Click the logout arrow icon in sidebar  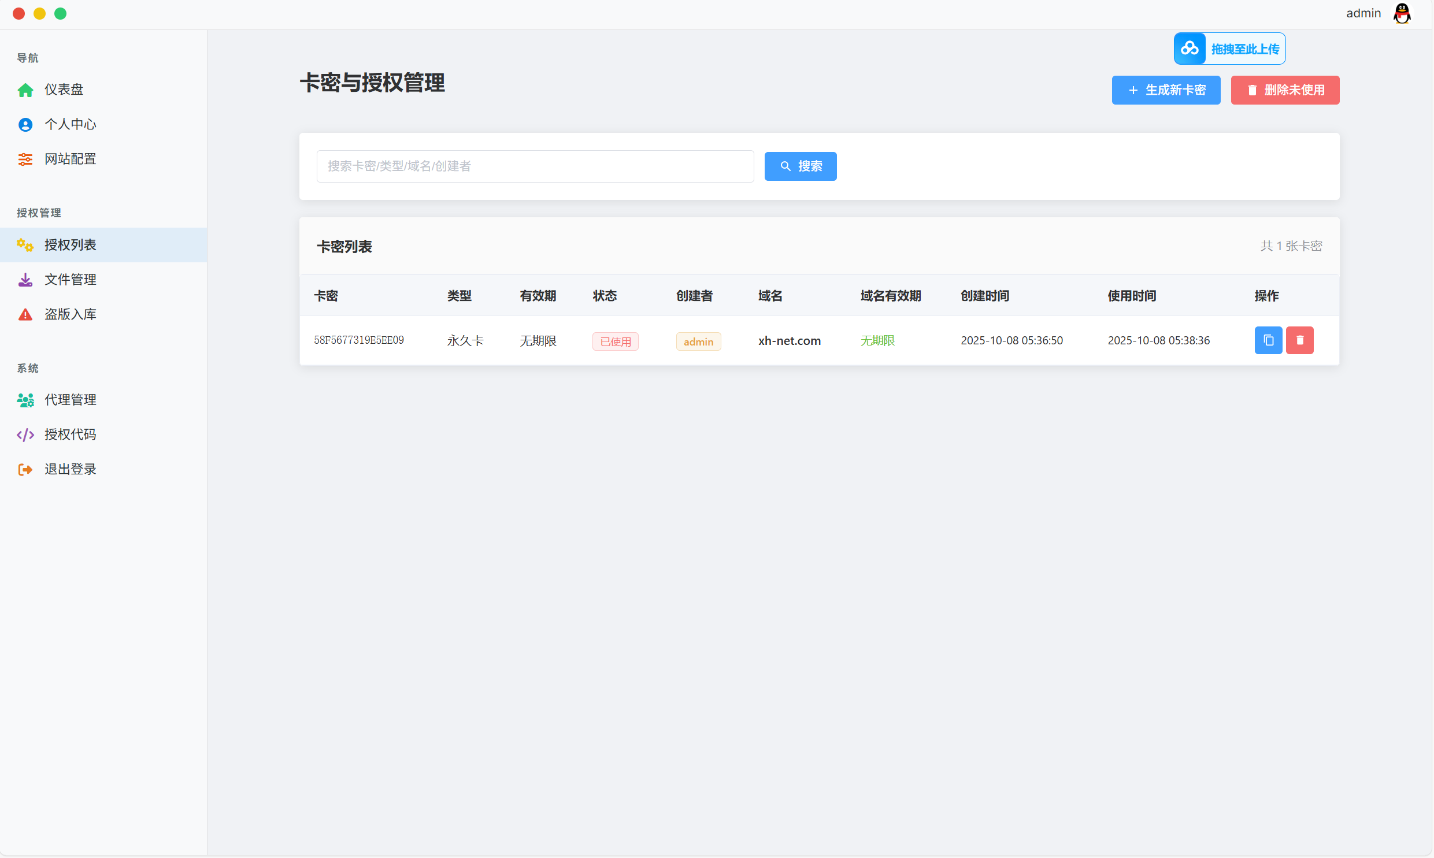[25, 470]
